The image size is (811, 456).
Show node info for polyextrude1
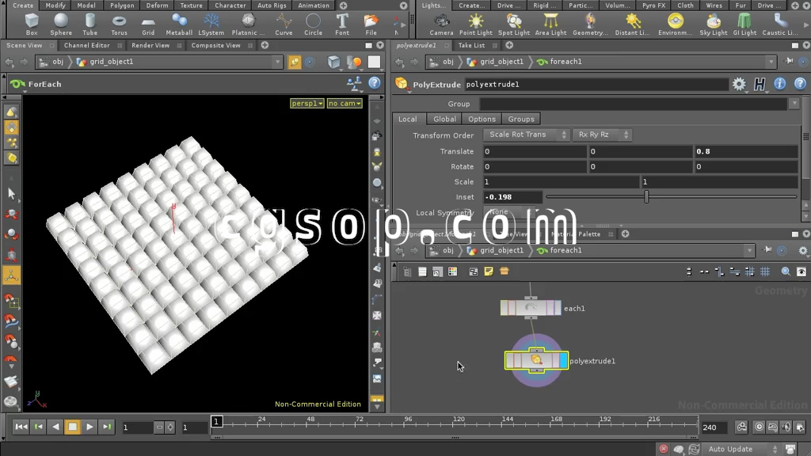point(779,84)
